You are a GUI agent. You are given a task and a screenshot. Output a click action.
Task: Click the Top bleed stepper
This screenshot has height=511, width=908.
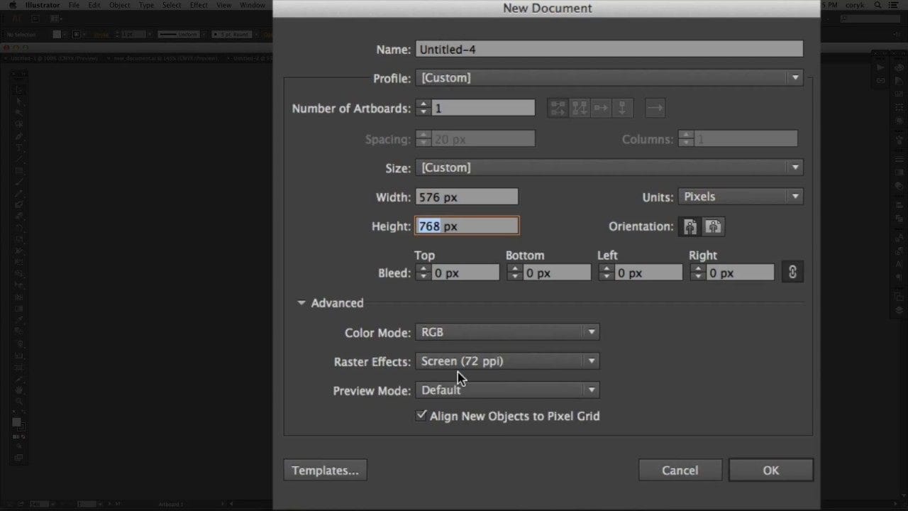(423, 273)
